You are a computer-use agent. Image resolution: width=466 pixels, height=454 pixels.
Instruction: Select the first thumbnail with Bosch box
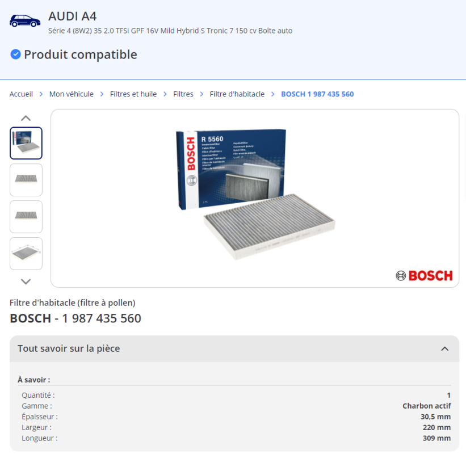(26, 143)
